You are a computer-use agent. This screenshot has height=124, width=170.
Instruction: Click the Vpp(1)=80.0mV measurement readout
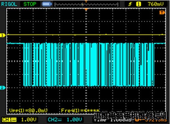pyautogui.click(x=28, y=110)
